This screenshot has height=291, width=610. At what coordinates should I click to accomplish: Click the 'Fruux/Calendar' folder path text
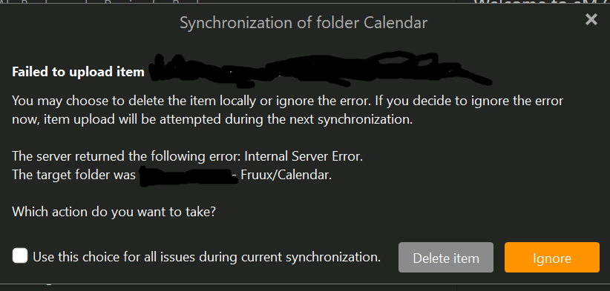286,175
